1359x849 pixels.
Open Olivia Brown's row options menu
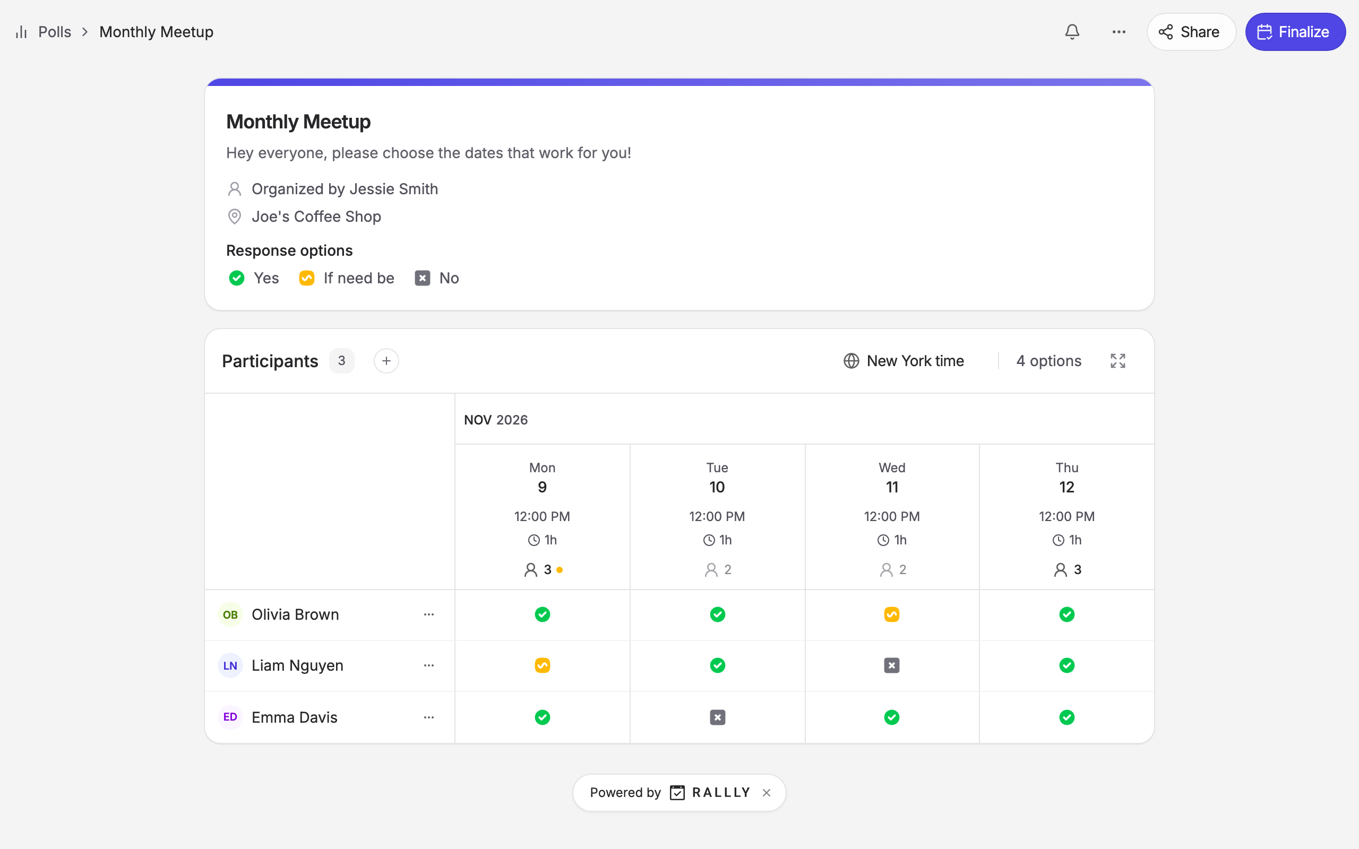(x=429, y=614)
